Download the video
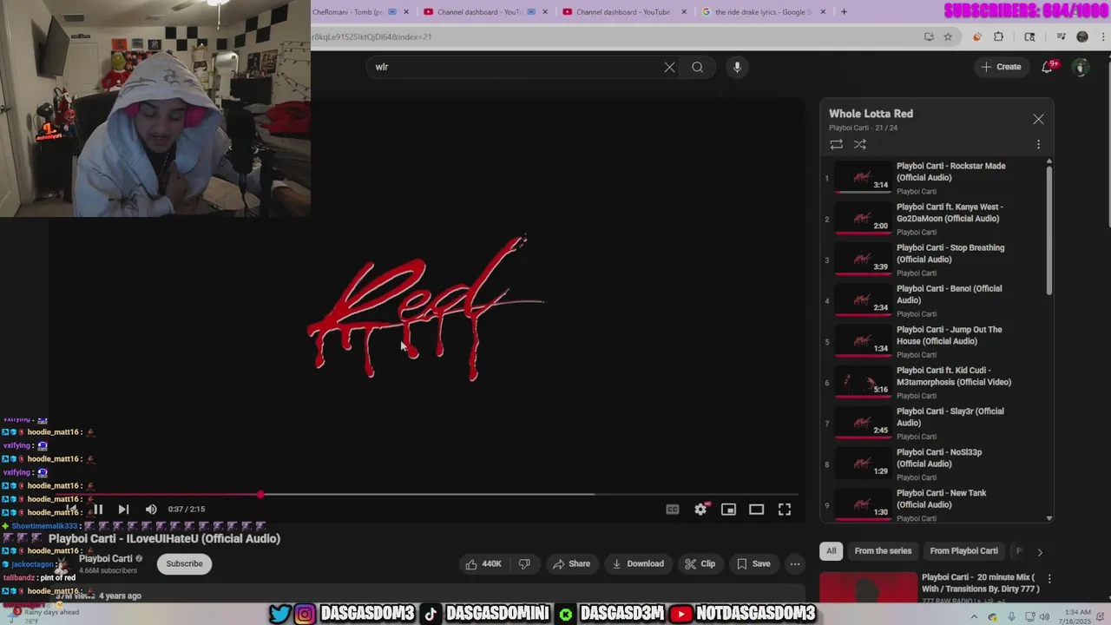The height and width of the screenshot is (625, 1111). [638, 563]
